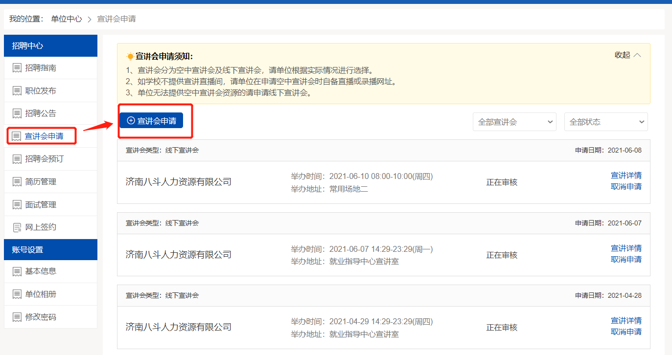Click the 宣讲会申请须知 heading
The width and height of the screenshot is (672, 355).
[x=164, y=56]
